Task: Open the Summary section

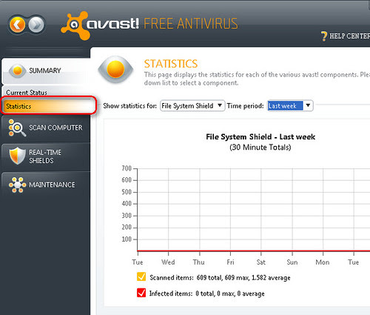Action: coord(46,71)
